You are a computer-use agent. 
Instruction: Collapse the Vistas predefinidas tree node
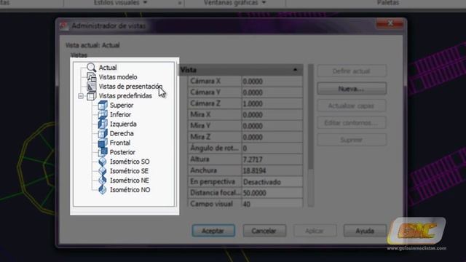point(81,96)
